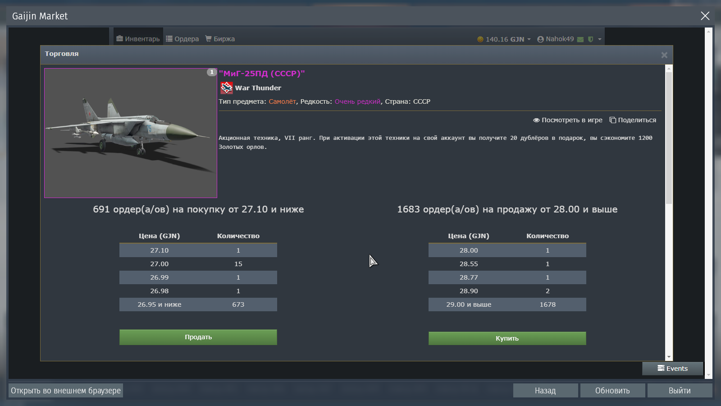
Task: Click the gold GJN coin icon
Action: tap(480, 39)
